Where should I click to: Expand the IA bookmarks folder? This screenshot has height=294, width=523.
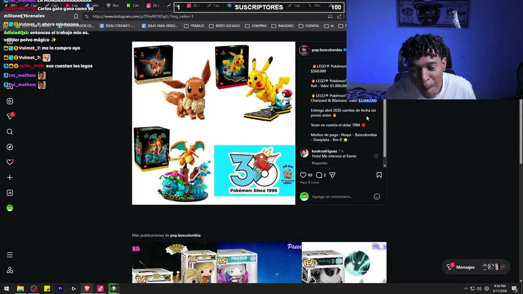329,26
